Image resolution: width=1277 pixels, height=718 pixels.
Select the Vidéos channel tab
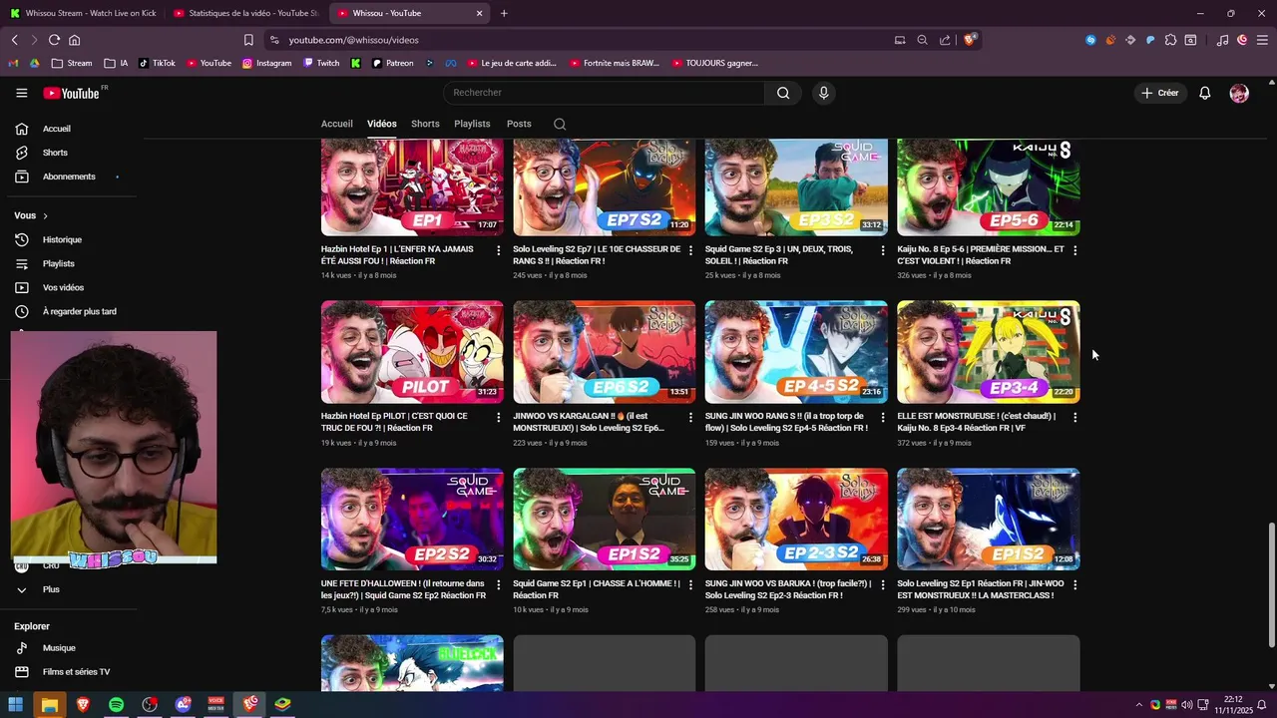pos(382,124)
